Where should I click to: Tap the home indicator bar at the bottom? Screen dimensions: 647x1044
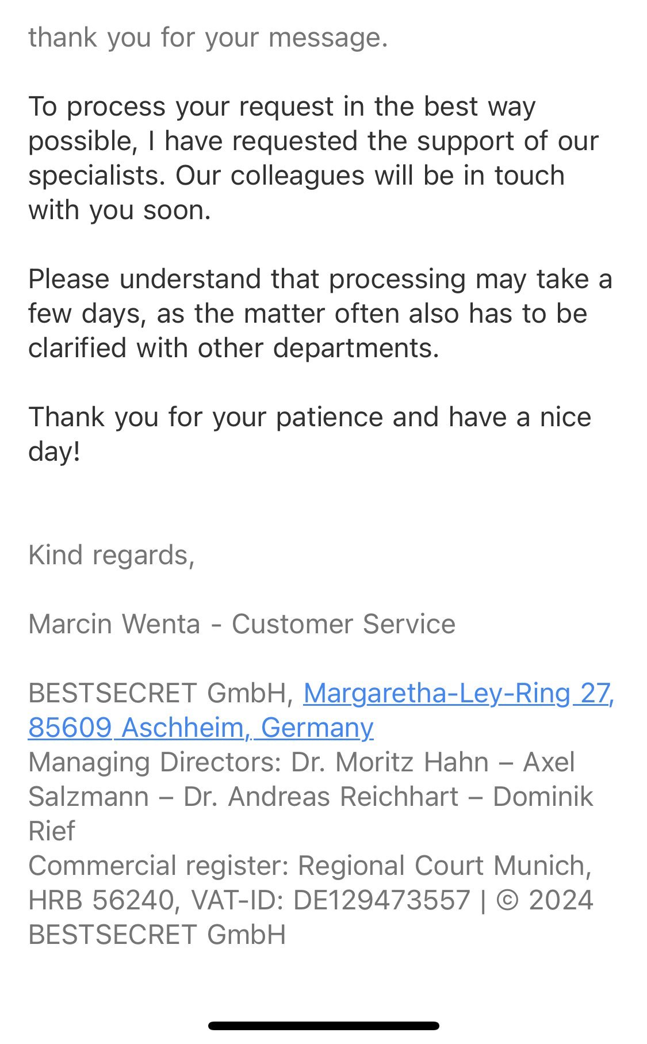(323, 1026)
